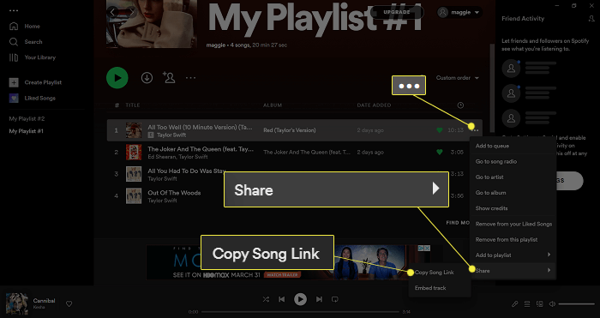Play My Playlist #1 with green button
The width and height of the screenshot is (600, 318).
coord(117,78)
